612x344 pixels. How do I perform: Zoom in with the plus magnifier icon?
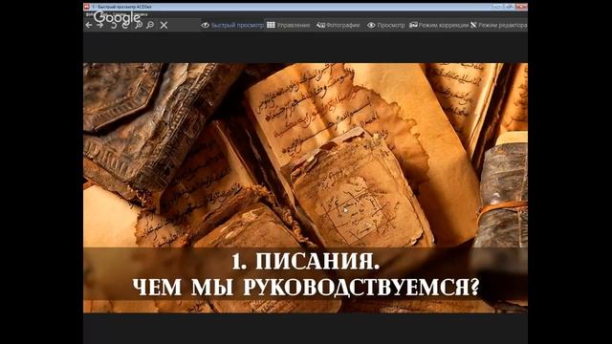point(138,25)
